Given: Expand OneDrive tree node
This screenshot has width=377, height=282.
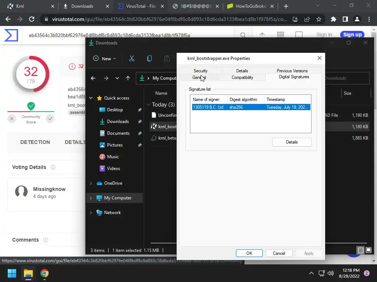Looking at the screenshot, I should pos(91,183).
